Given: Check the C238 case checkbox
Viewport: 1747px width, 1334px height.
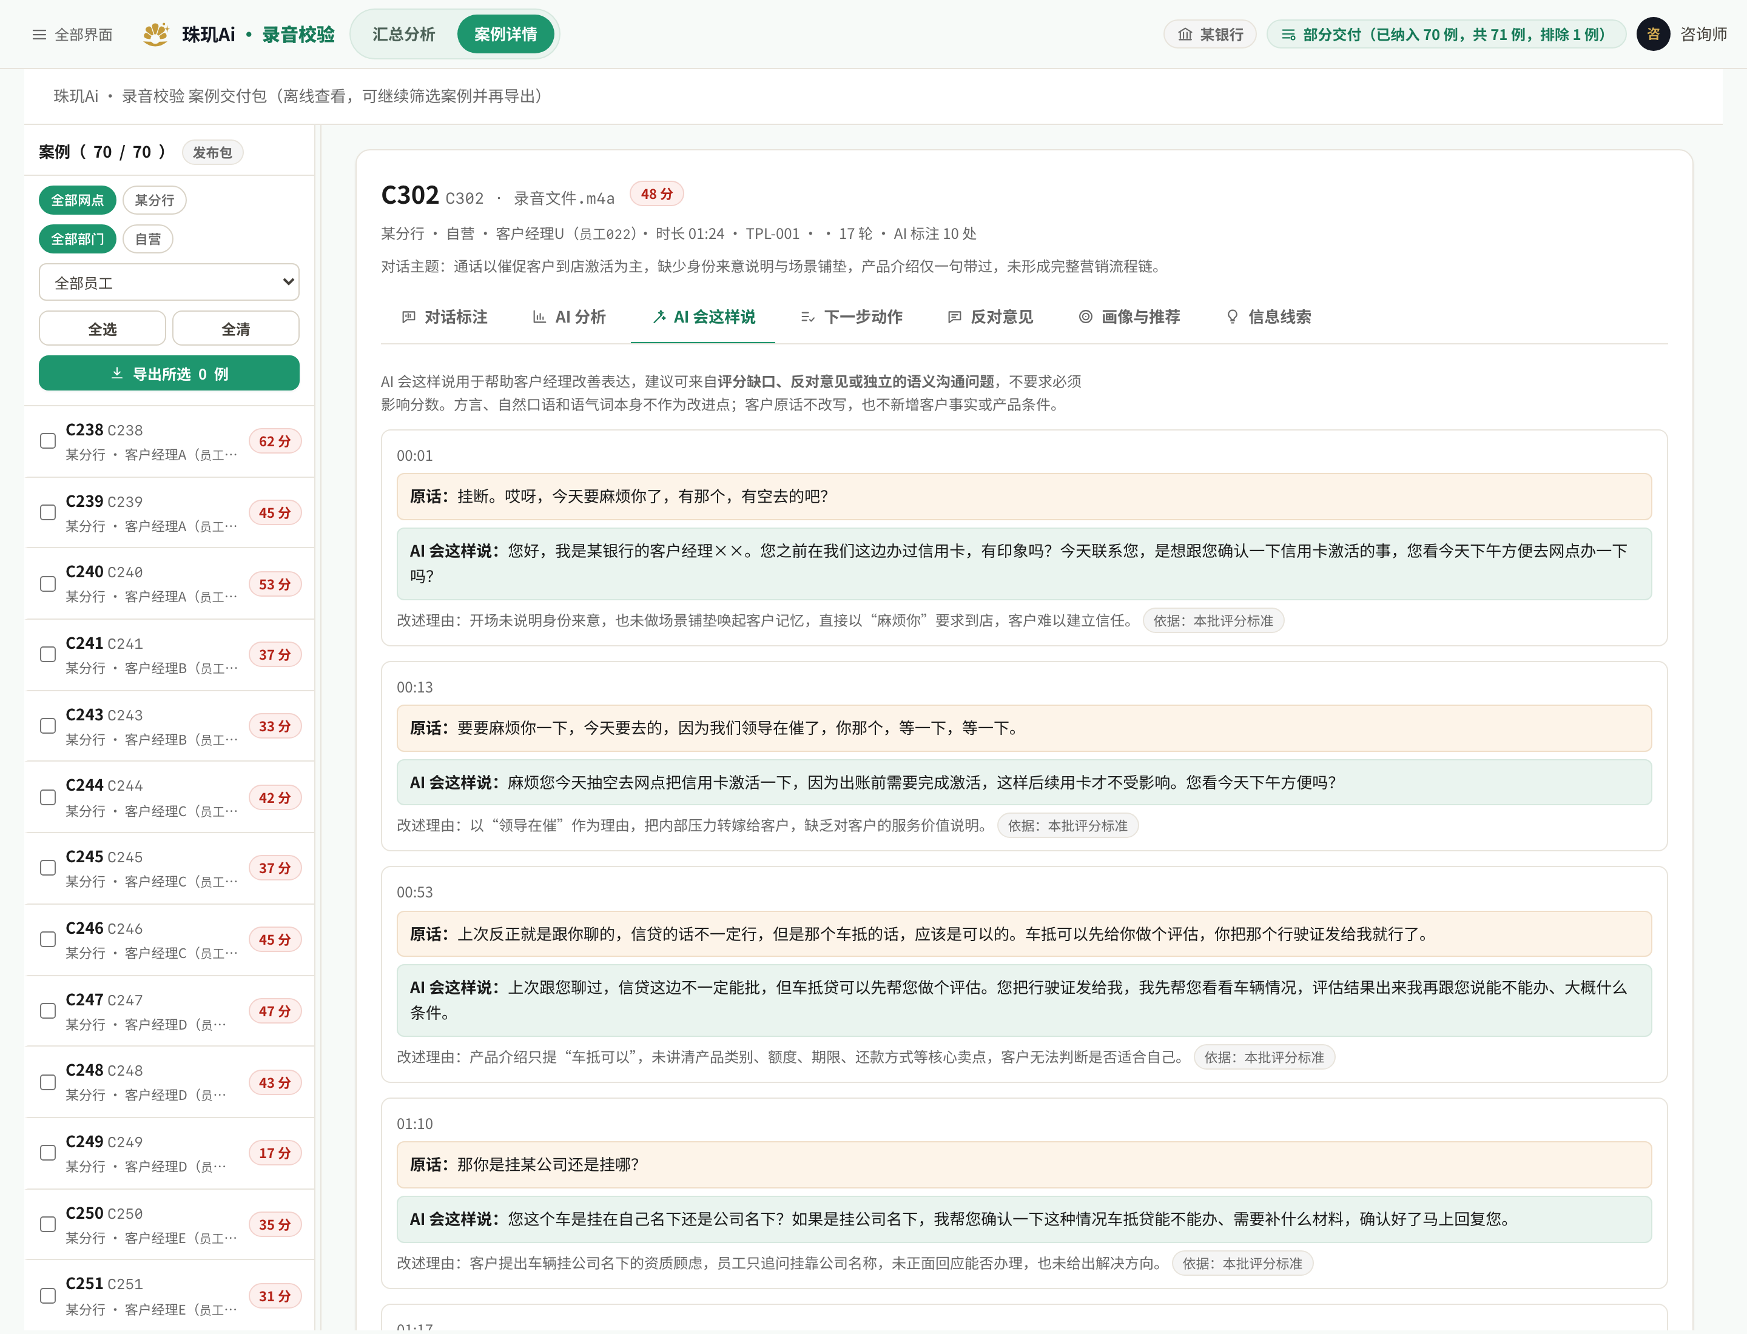Looking at the screenshot, I should tap(49, 441).
